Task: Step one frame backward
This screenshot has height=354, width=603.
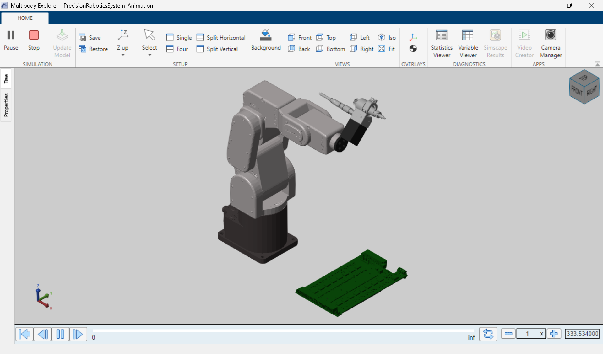Action: (x=42, y=334)
